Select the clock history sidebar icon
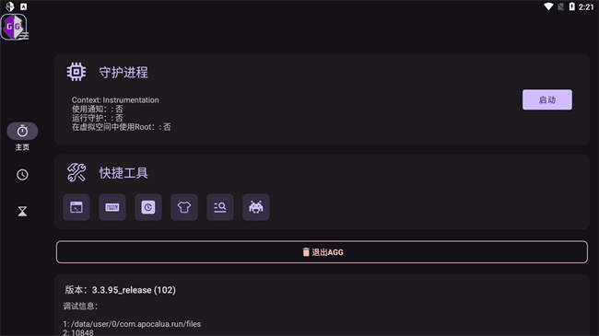This screenshot has width=599, height=336. (x=22, y=175)
